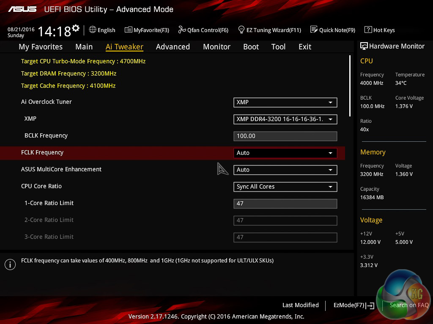Click the XMP row label
The height and width of the screenshot is (324, 433).
pos(30,119)
